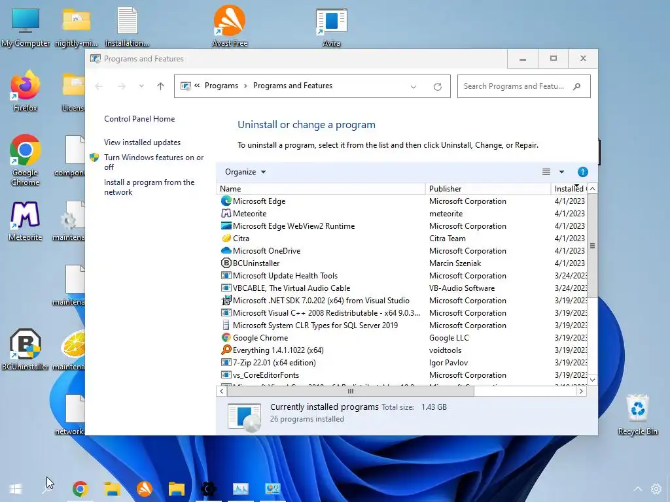Open Install a program from the network

click(x=149, y=187)
